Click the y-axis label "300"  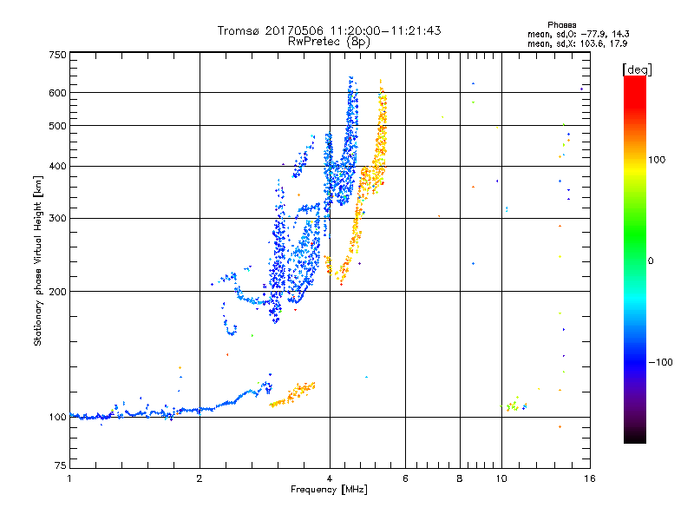[x=57, y=219]
